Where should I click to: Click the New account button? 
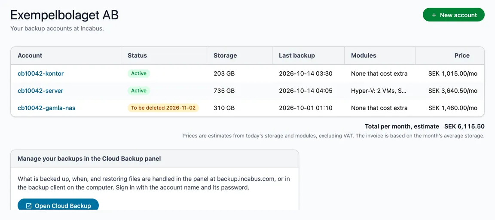click(454, 15)
